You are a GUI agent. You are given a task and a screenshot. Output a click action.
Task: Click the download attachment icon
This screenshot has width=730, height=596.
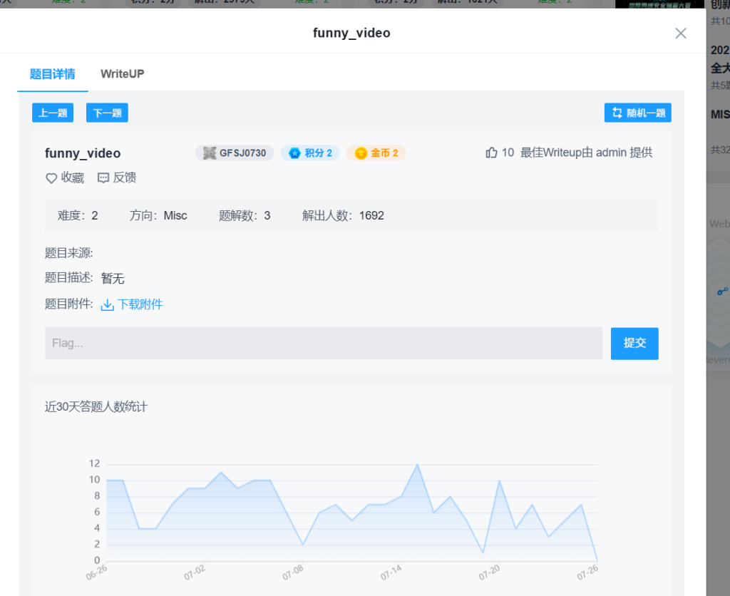pyautogui.click(x=108, y=305)
